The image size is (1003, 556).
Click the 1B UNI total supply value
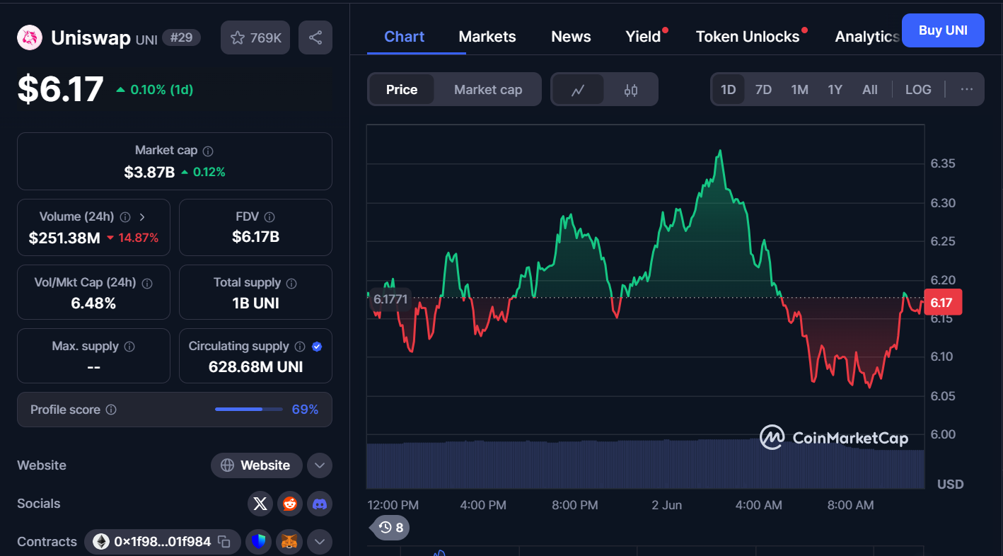255,303
